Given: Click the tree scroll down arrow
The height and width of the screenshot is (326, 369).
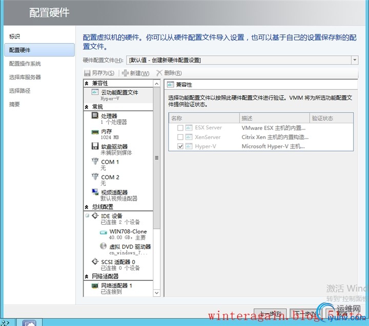Looking at the screenshot, I should 157,293.
